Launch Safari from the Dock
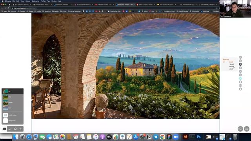 (x=29, y=137)
